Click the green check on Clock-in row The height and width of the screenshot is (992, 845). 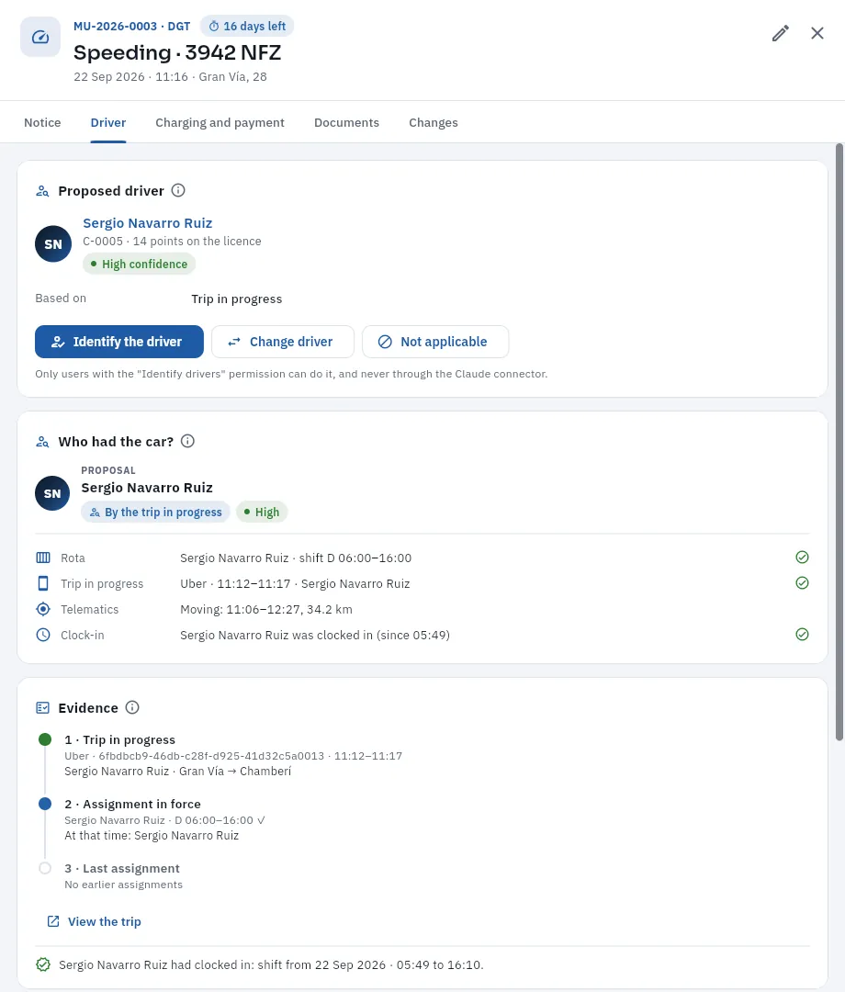[802, 634]
